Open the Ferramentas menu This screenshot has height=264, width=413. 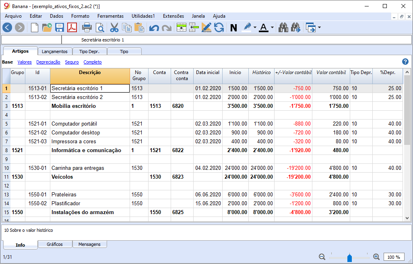pos(110,16)
